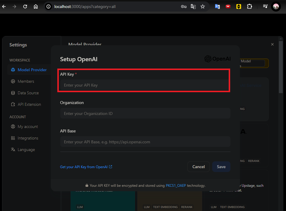Click the ACCOUNT section label
This screenshot has height=211, width=286.
tap(17, 117)
